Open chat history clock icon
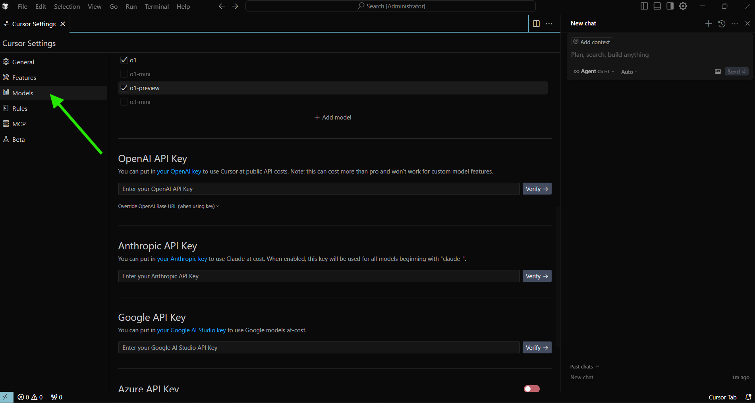Image resolution: width=755 pixels, height=403 pixels. [x=722, y=24]
